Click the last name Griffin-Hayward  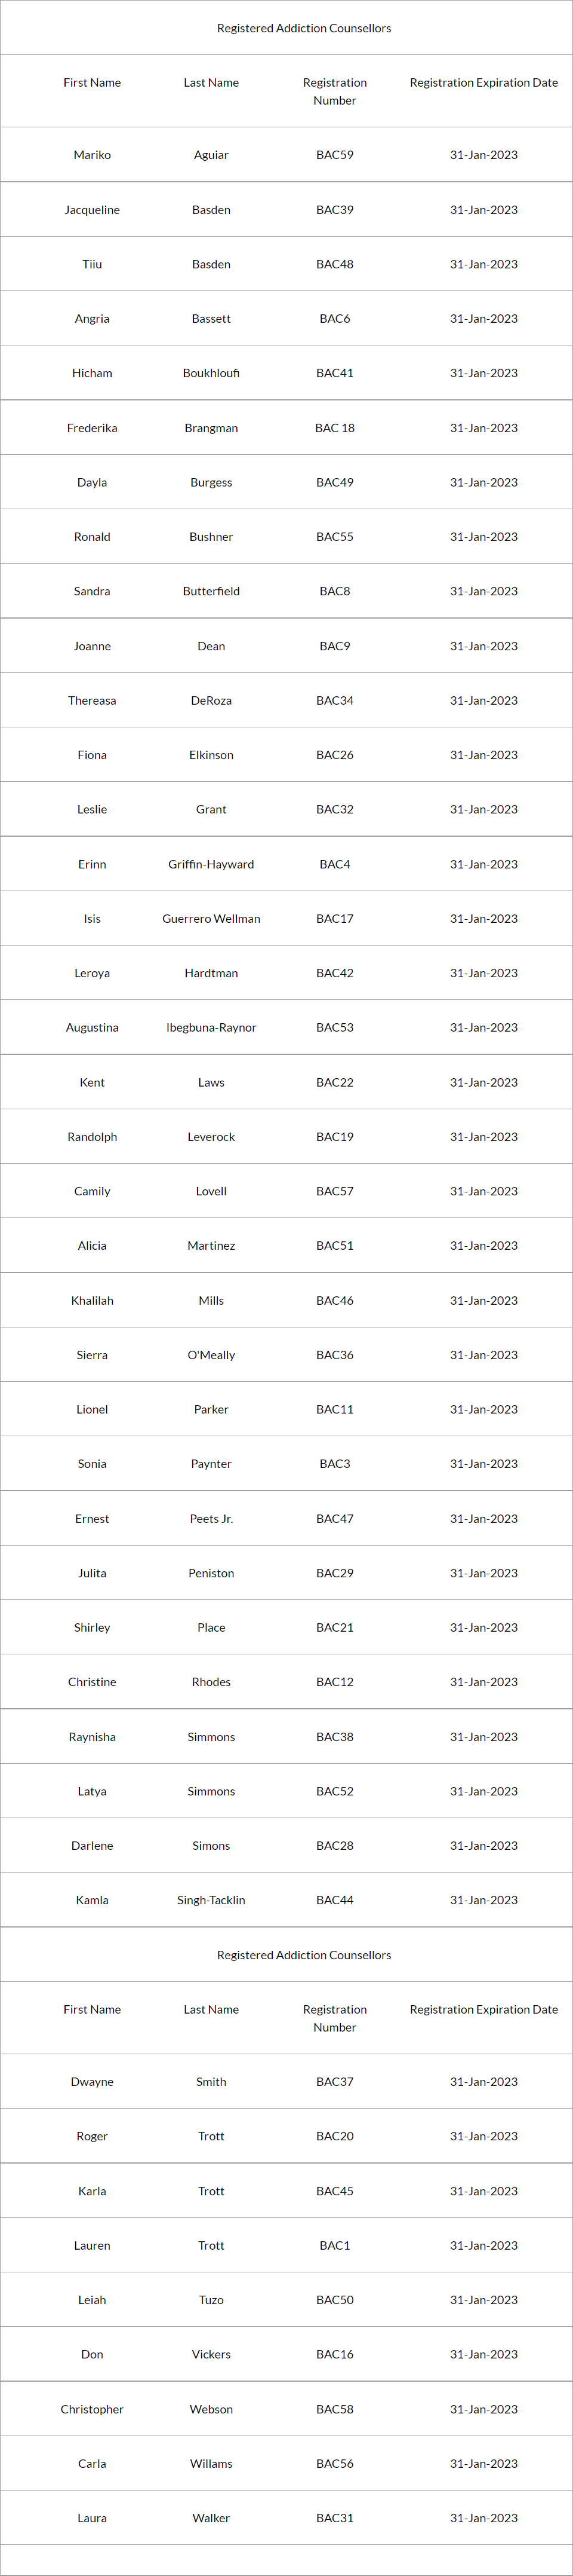click(211, 864)
